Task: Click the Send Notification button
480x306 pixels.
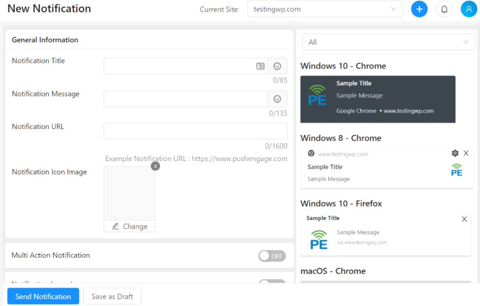Action: tap(43, 296)
